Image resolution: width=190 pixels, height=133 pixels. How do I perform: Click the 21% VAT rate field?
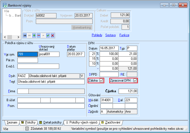point(93,54)
